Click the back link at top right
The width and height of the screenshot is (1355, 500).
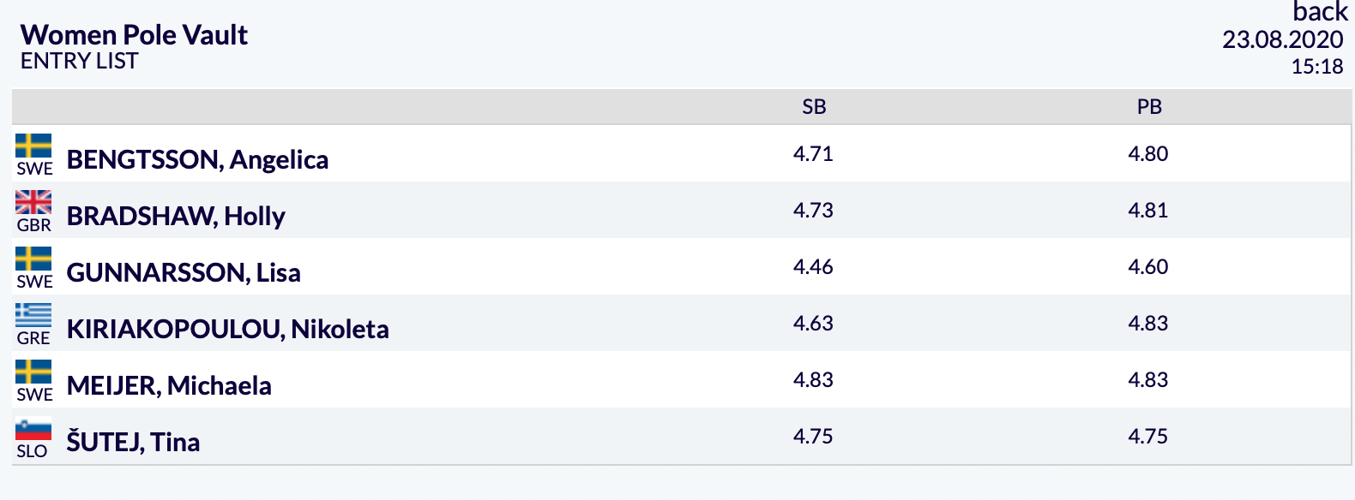coord(1320,12)
